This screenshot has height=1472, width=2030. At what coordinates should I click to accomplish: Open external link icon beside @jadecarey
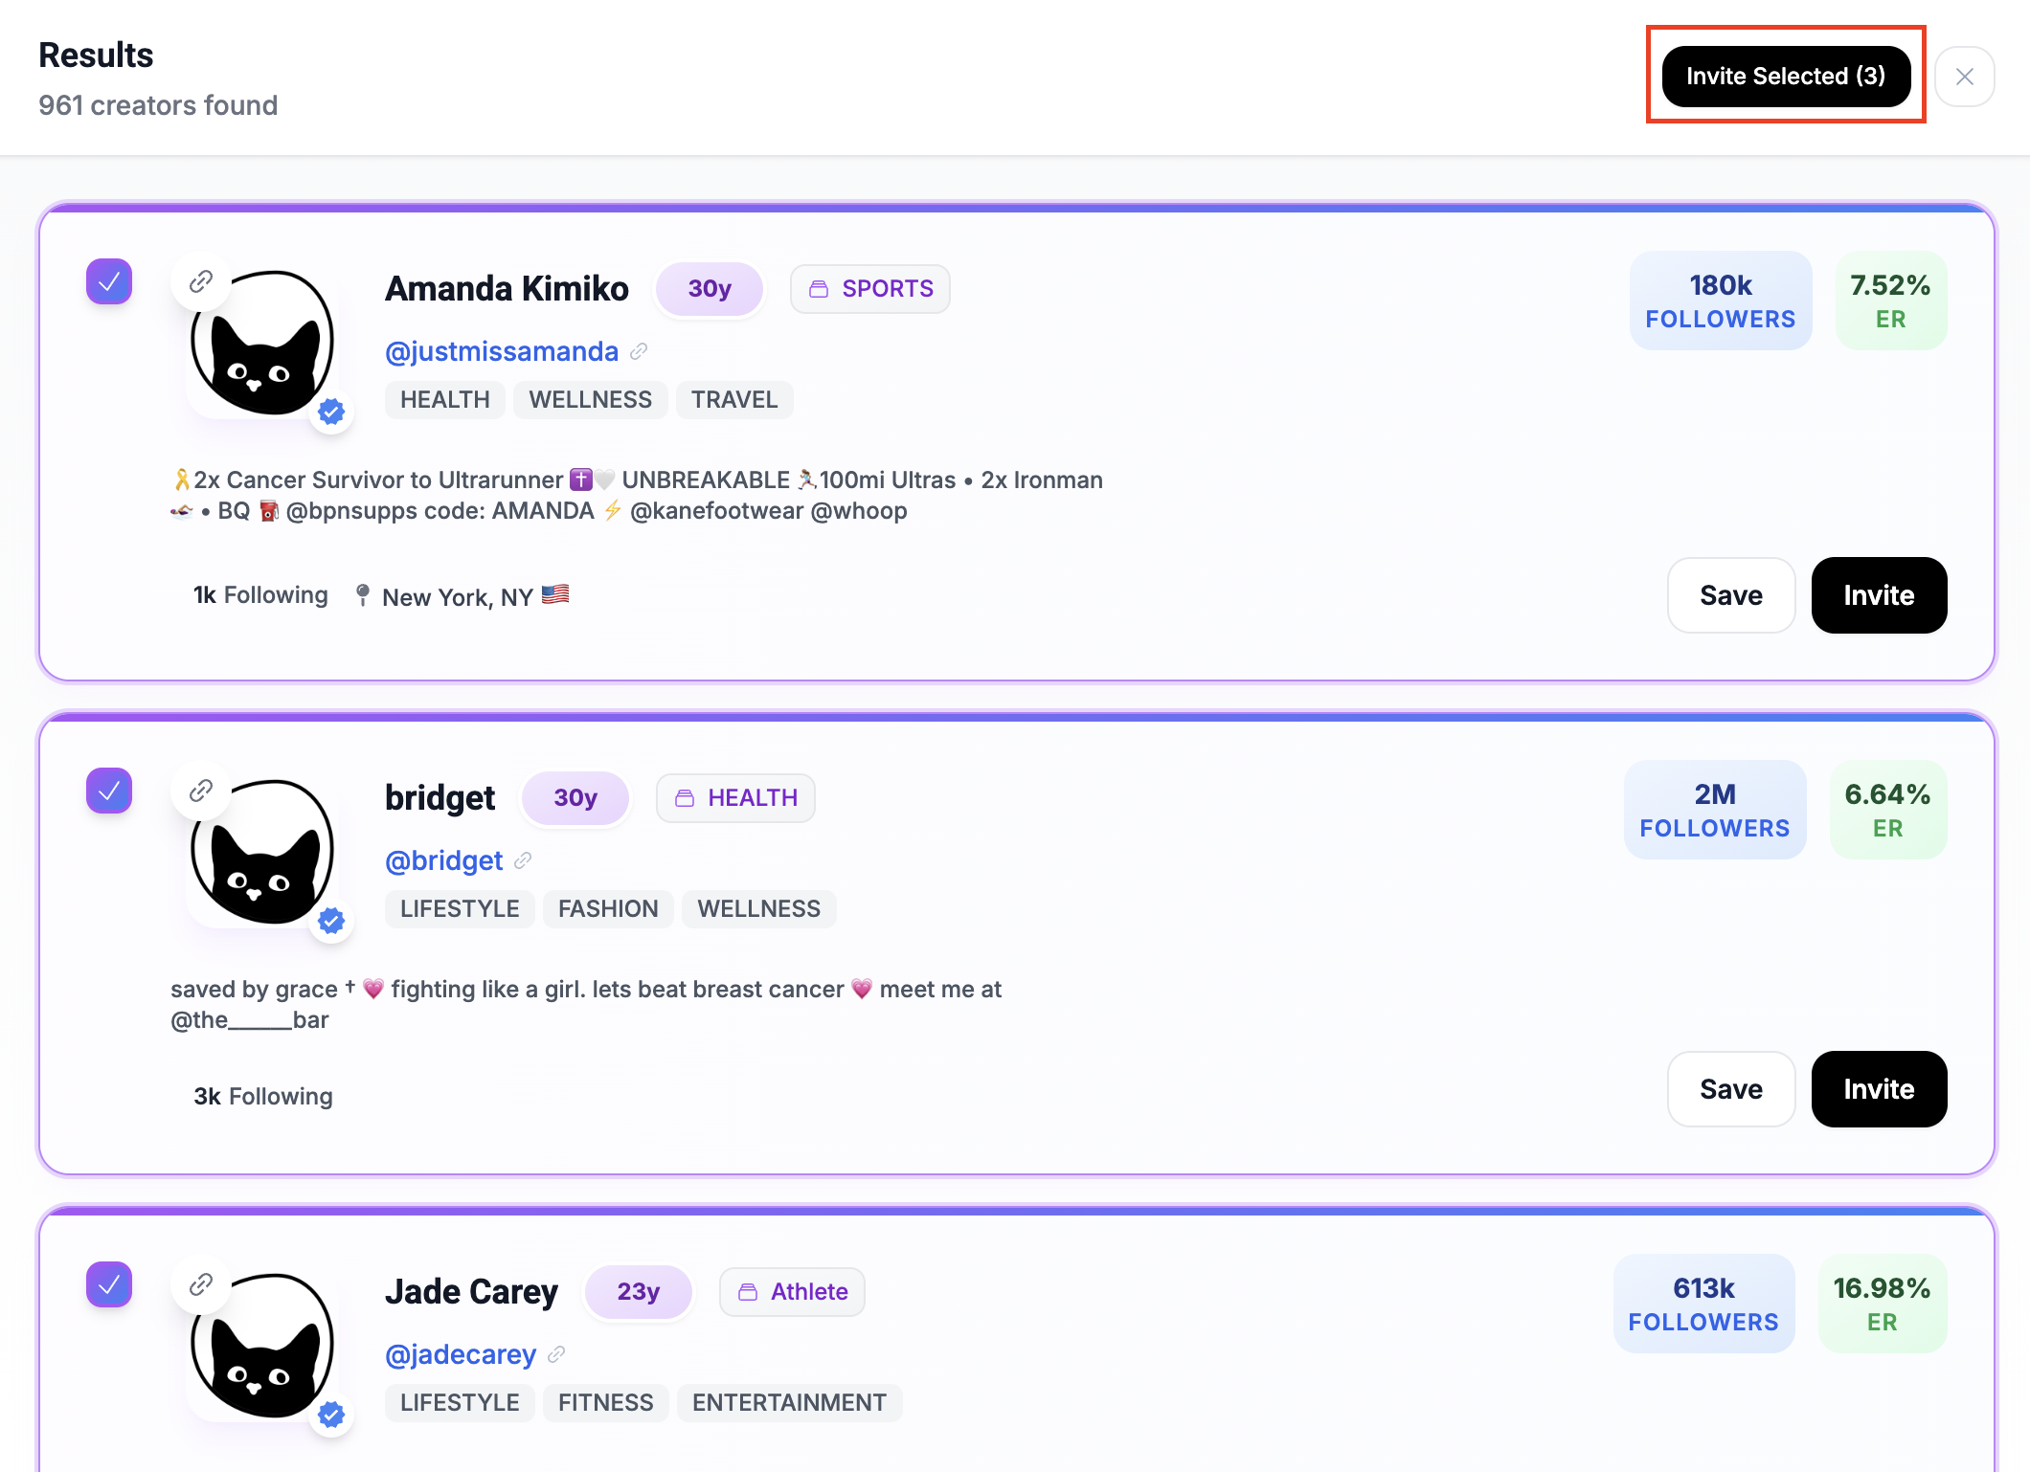point(556,1354)
